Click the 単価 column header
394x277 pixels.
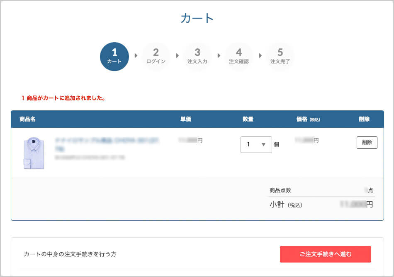(185, 119)
